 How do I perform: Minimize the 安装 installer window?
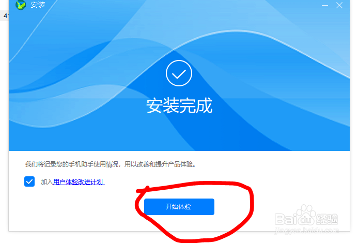click(x=325, y=5)
